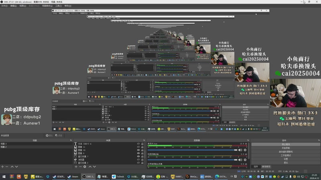Switch to the 转场特效 tab

coord(266,167)
